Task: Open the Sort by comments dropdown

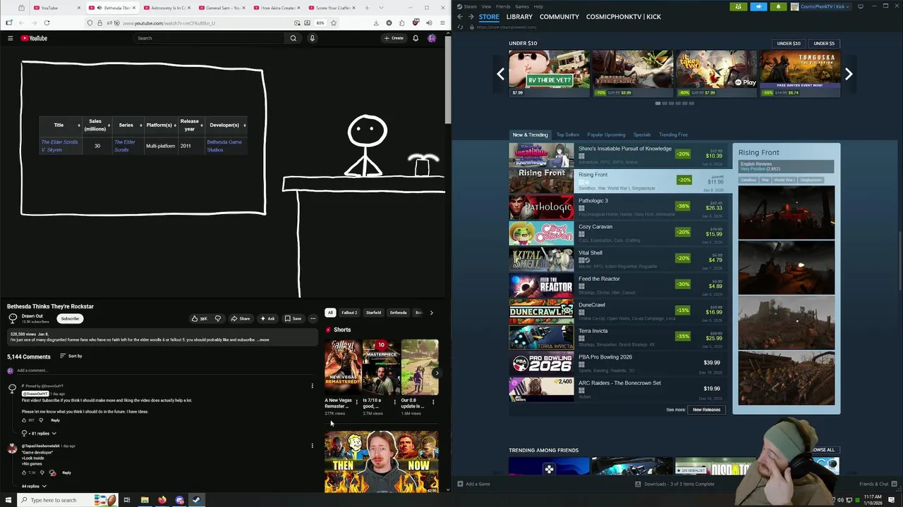Action: pos(71,356)
